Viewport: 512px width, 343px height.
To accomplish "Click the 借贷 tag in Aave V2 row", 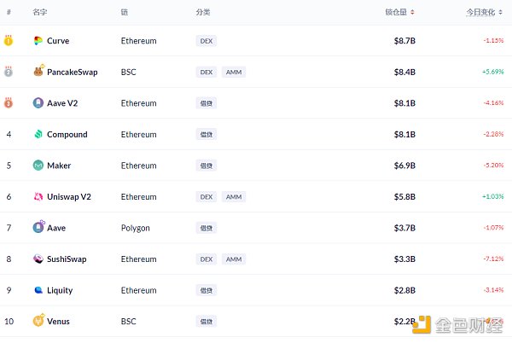I will 207,103.
